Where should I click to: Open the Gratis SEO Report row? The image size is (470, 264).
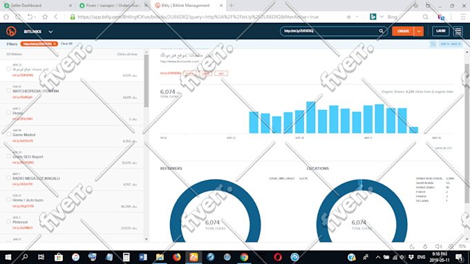coord(72,158)
